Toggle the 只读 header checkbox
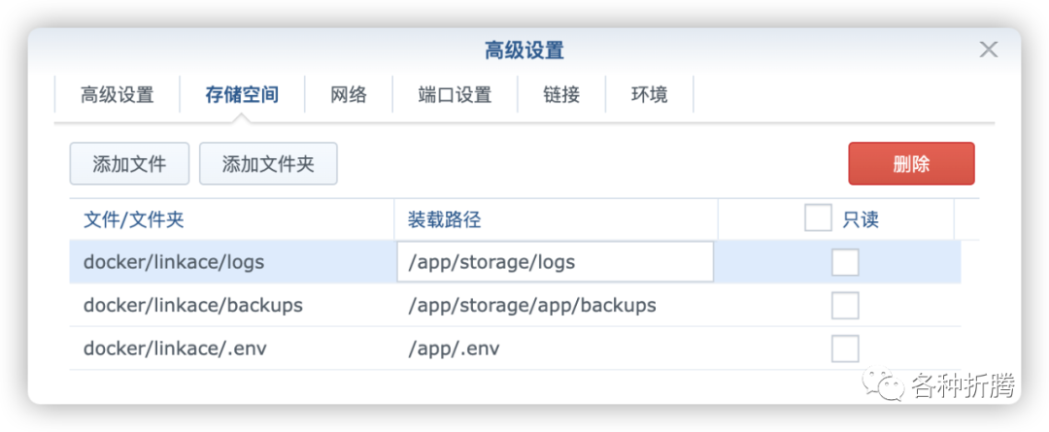The width and height of the screenshot is (1049, 432). [x=818, y=218]
